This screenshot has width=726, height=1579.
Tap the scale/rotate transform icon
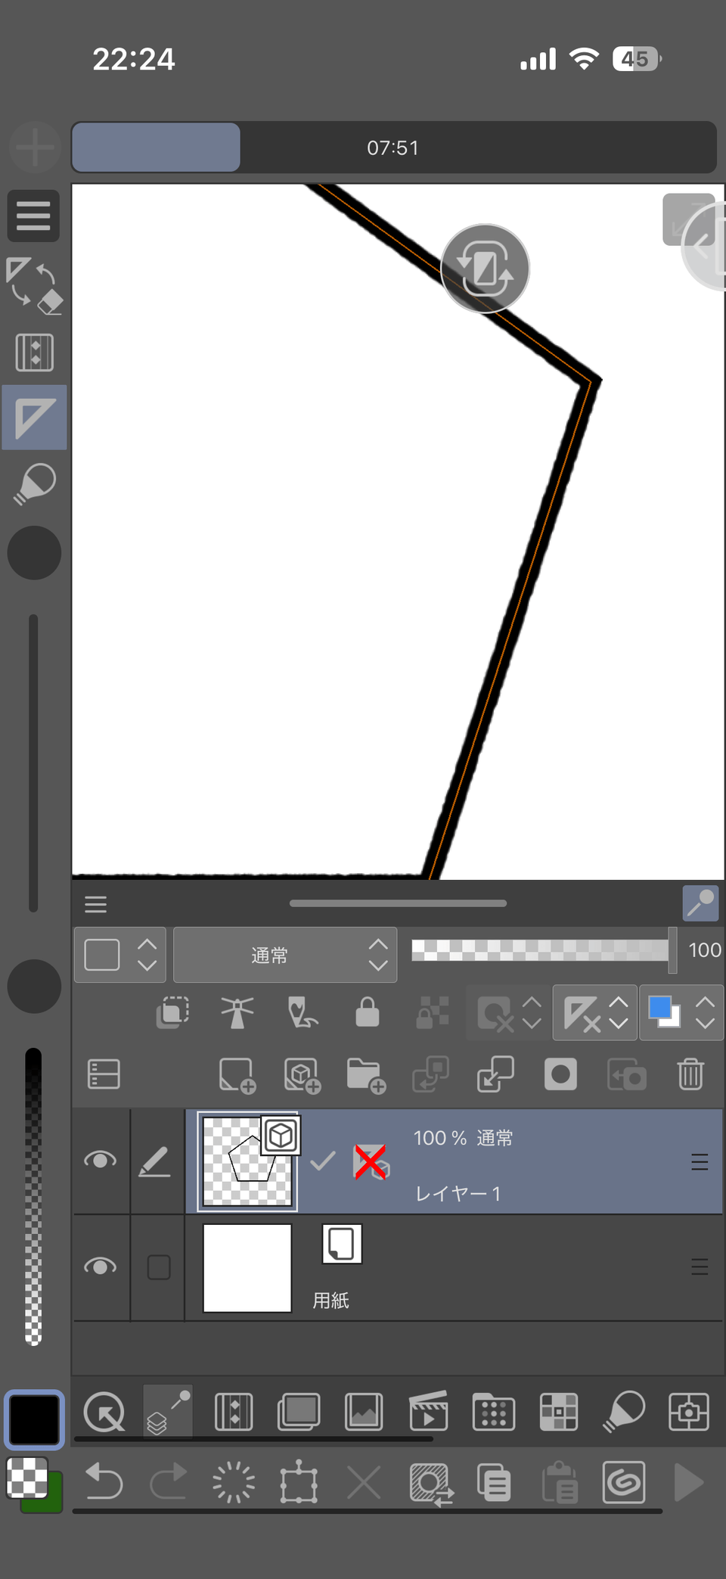(x=299, y=1482)
